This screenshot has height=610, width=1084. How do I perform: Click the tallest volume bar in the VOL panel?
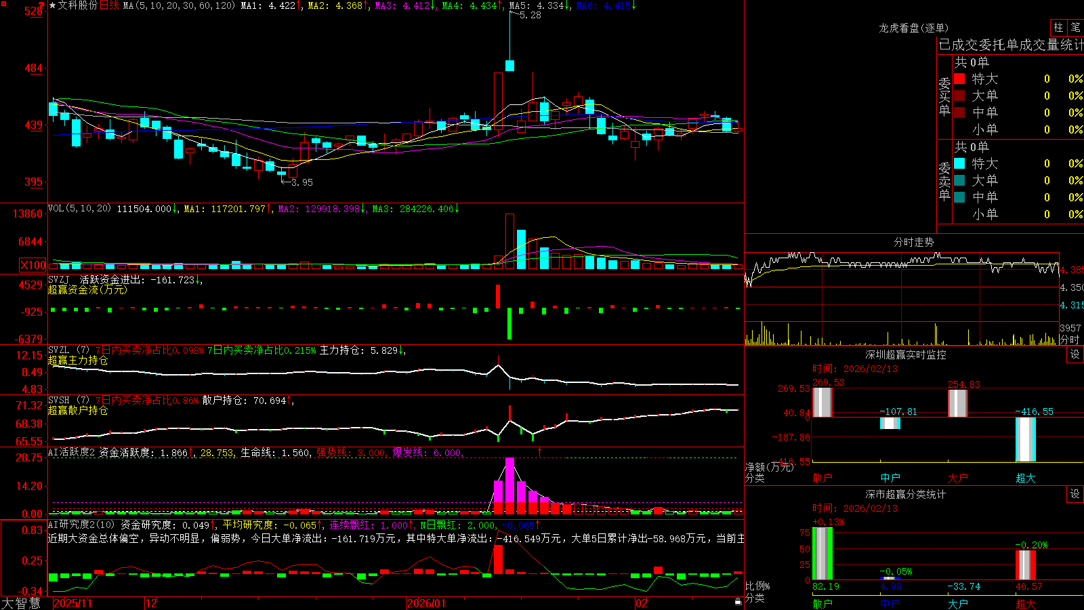point(509,241)
